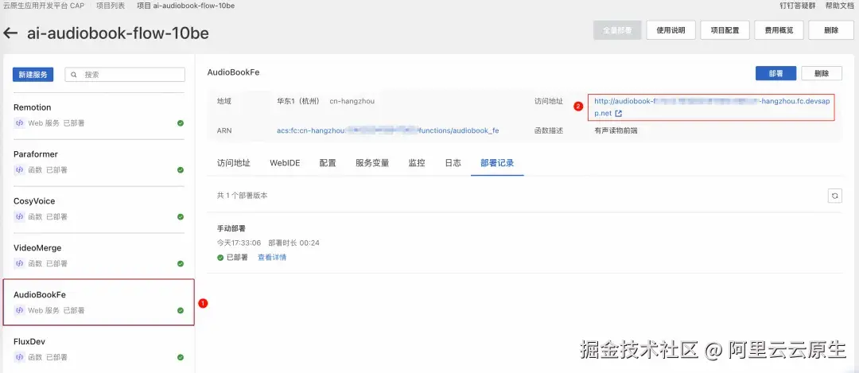
Task: Click AudioBookFe green deployed status check
Action: click(181, 310)
